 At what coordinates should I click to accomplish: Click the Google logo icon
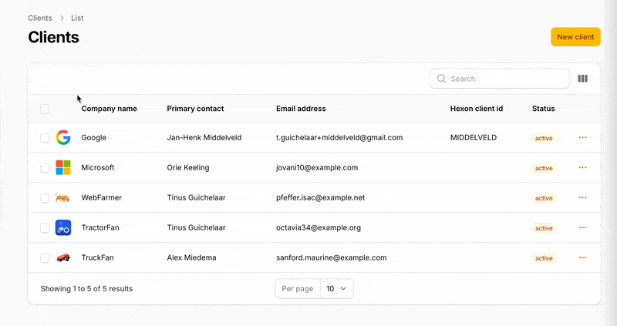click(x=63, y=138)
